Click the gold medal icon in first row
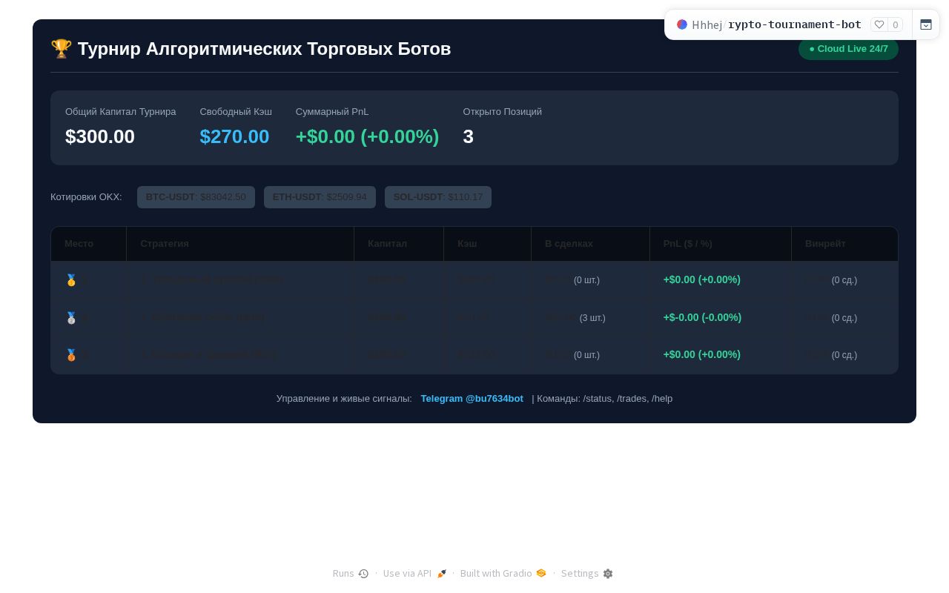 click(71, 280)
